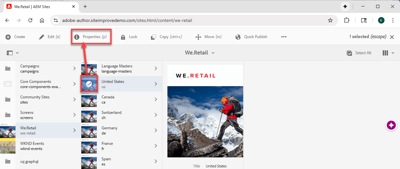Click the cq:graphql folder icon
The height and width of the screenshot is (169, 400).
tap(8, 161)
